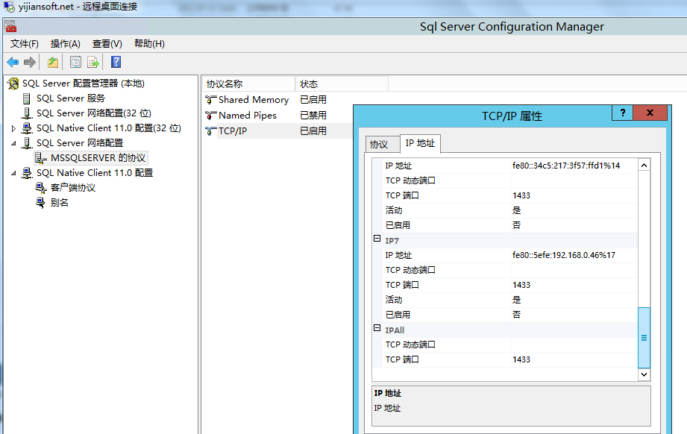Click the IPAll TCP 端口 value 1433
The image size is (687, 434).
(x=574, y=359)
